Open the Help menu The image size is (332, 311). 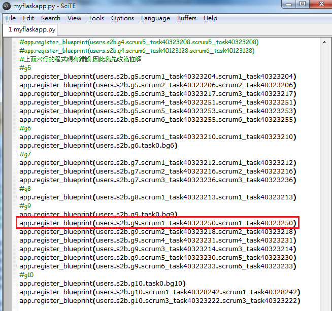coord(210,18)
